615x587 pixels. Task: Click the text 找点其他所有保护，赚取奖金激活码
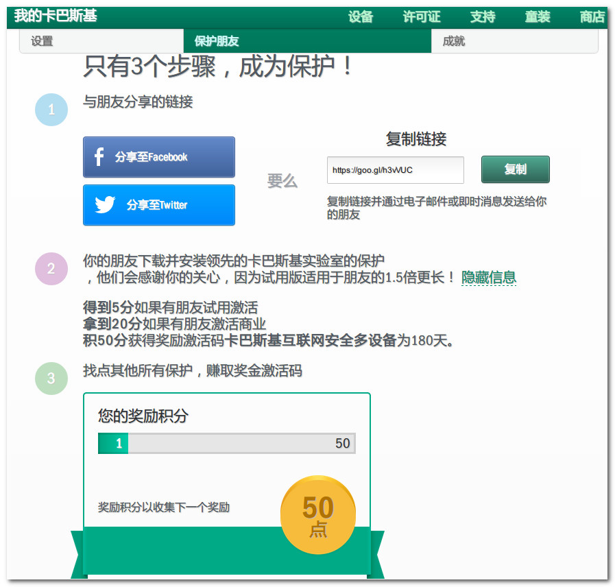[x=193, y=370]
